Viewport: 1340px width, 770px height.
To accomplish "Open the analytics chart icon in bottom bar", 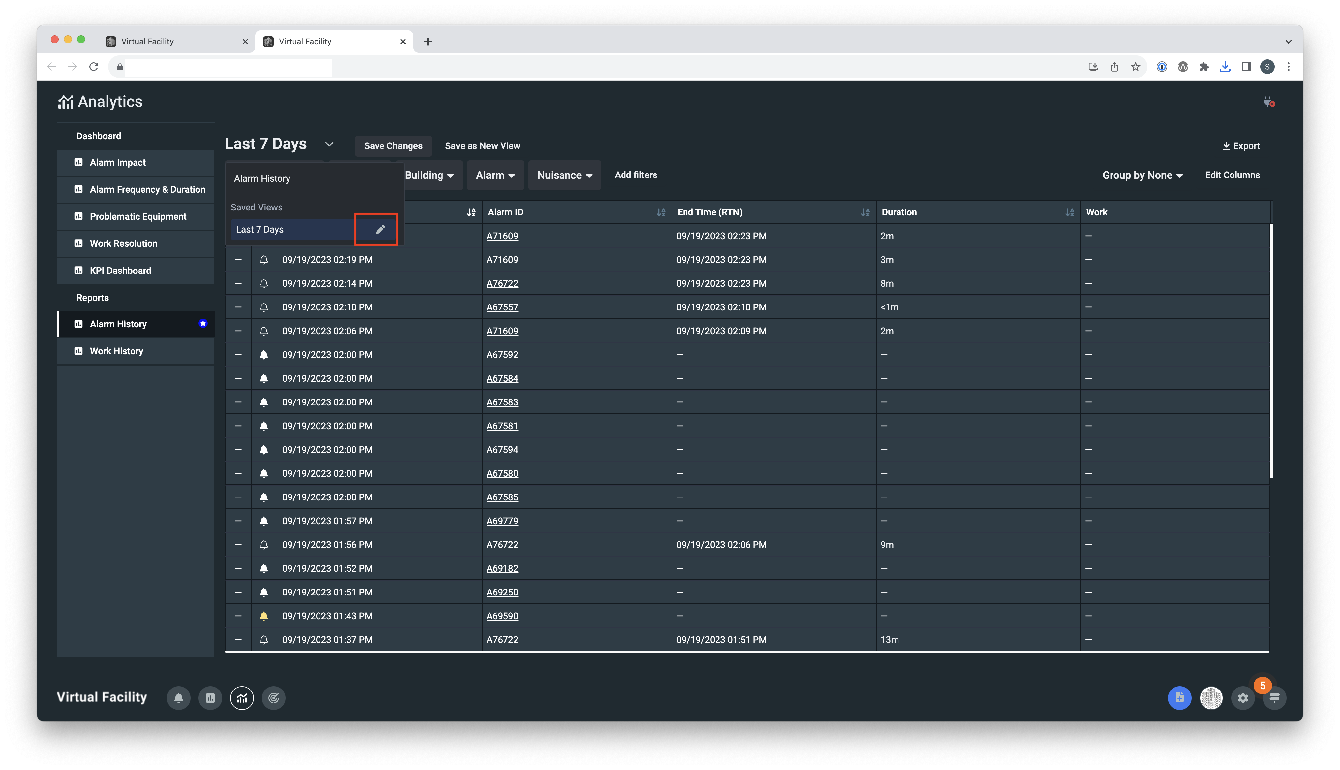I will coord(242,698).
